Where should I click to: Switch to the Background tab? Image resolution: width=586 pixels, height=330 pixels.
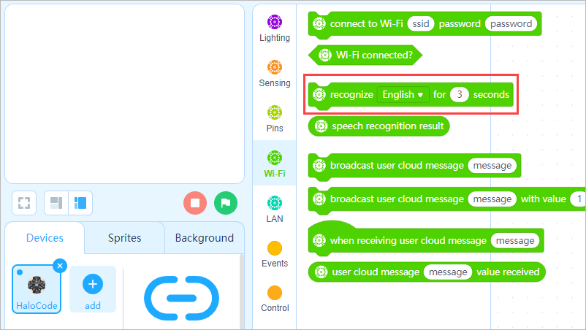[x=205, y=238]
